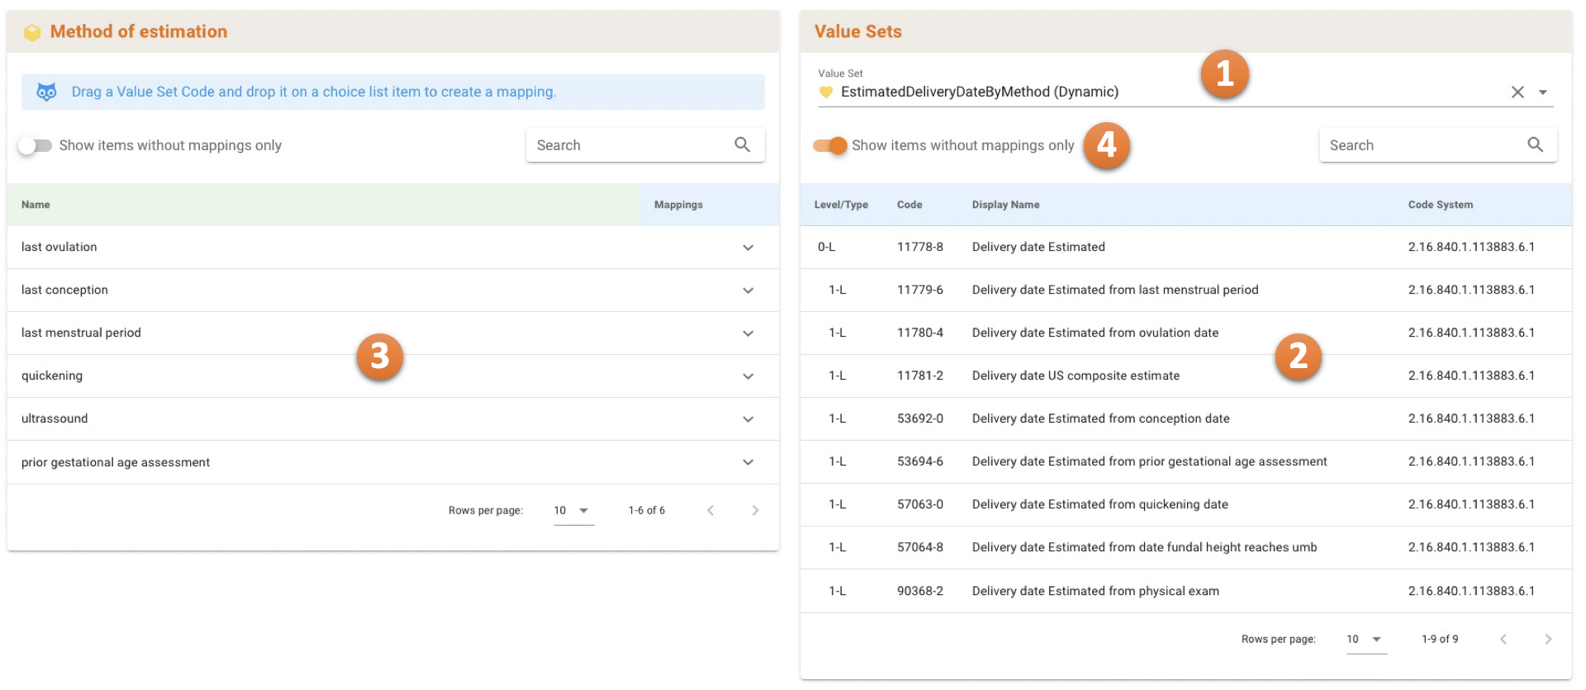This screenshot has height=690, width=1586.
Task: Click the yellow heart icon beside EstimatedDeliveryDateByMethod
Action: click(x=825, y=92)
